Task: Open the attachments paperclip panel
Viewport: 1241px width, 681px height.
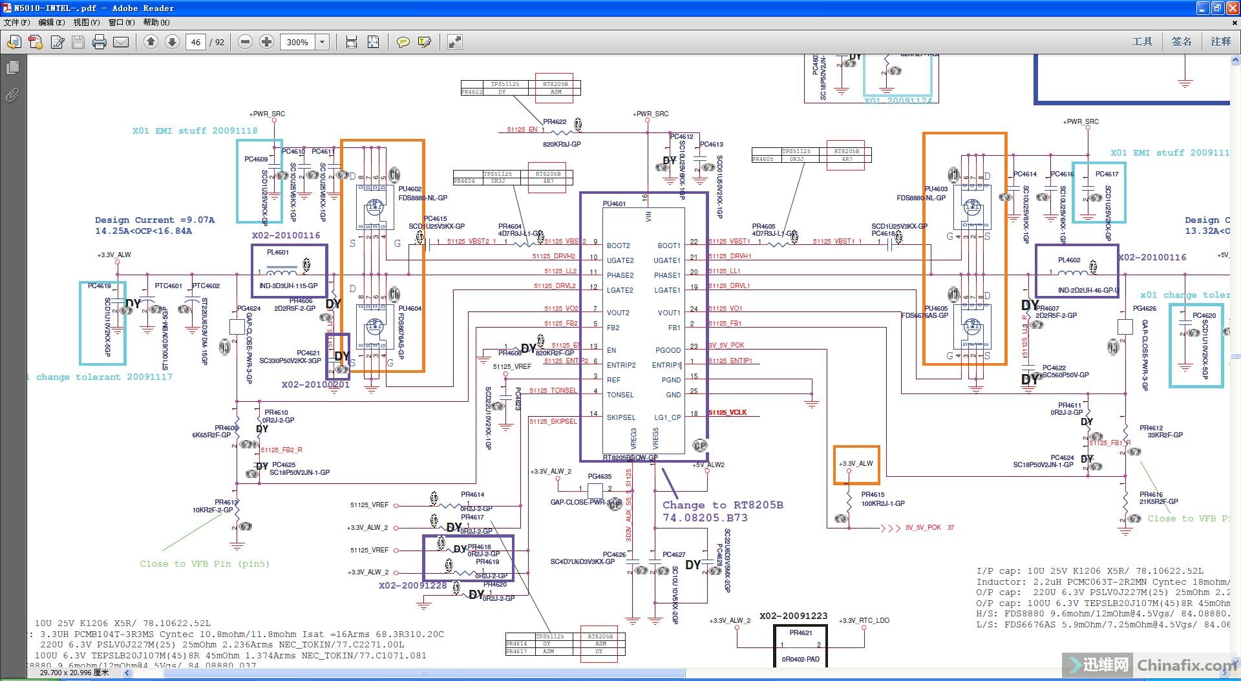Action: (x=12, y=96)
